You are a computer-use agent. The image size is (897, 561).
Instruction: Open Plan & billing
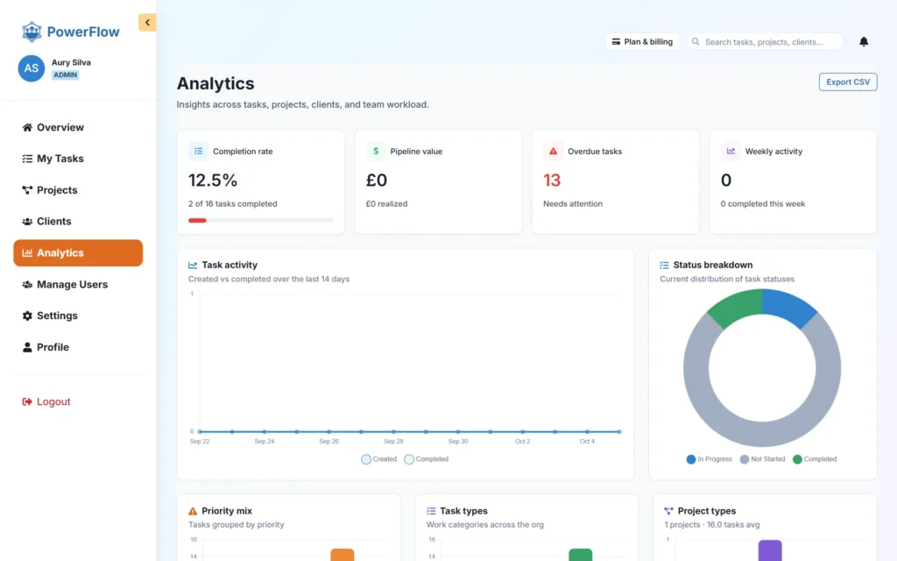[x=642, y=42]
